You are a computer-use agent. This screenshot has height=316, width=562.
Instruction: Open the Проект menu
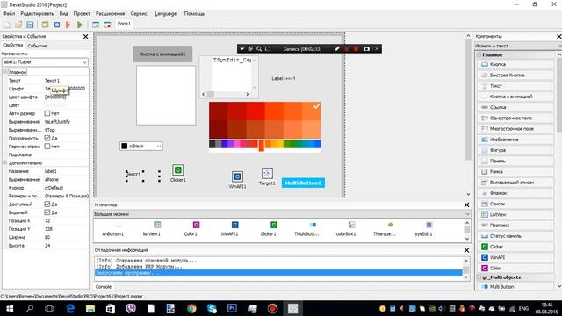tap(82, 14)
